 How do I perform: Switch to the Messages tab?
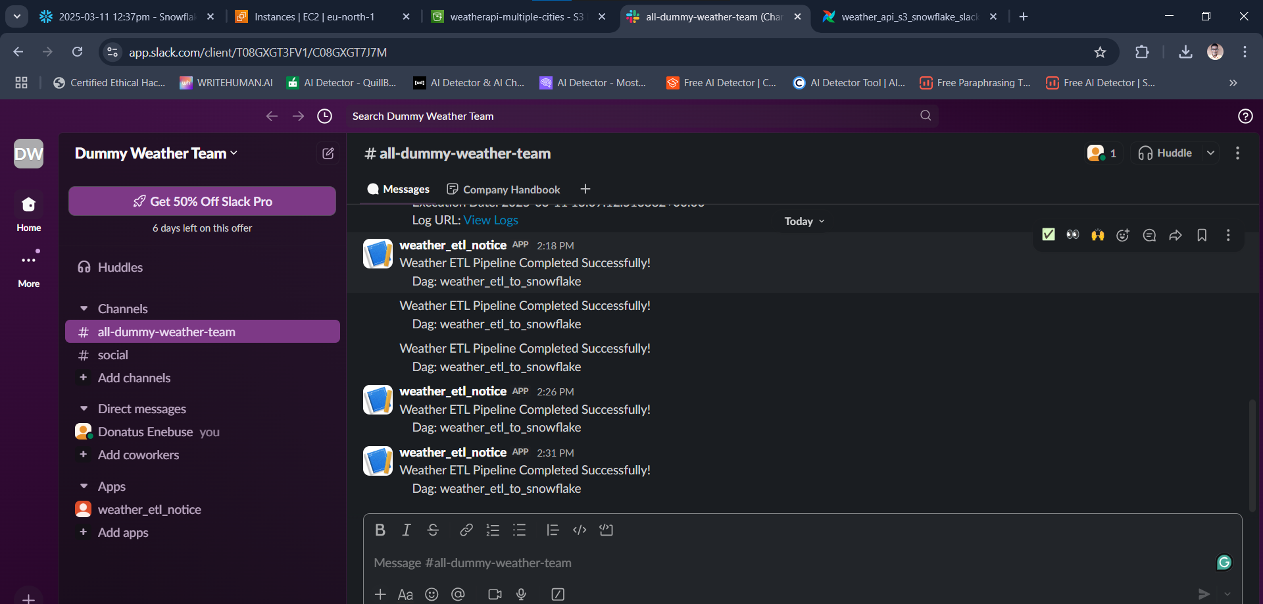tap(398, 189)
